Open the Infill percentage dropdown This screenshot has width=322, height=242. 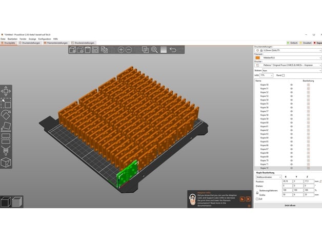266,75
